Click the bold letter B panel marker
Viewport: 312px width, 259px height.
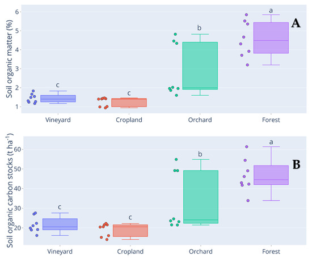(296, 164)
